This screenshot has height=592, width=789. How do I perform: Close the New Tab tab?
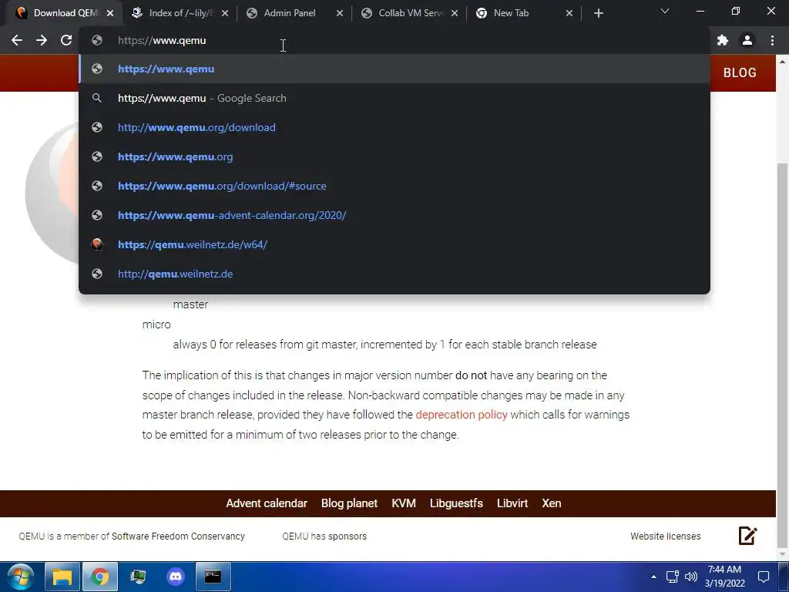[x=569, y=13]
